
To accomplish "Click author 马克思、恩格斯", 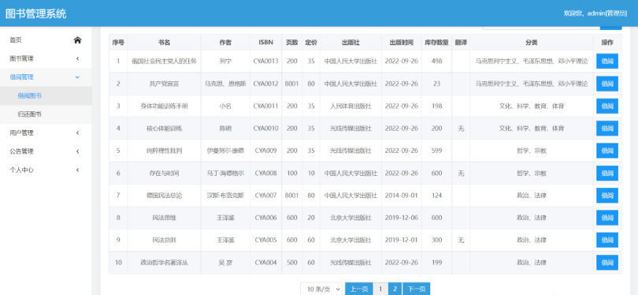I will click(x=225, y=84).
